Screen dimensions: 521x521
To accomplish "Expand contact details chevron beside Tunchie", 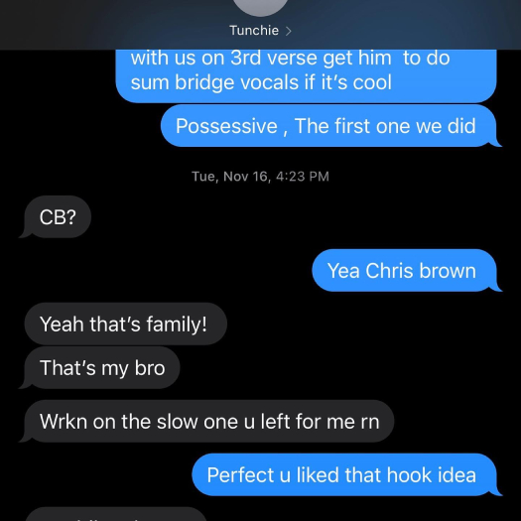I will pyautogui.click(x=289, y=31).
